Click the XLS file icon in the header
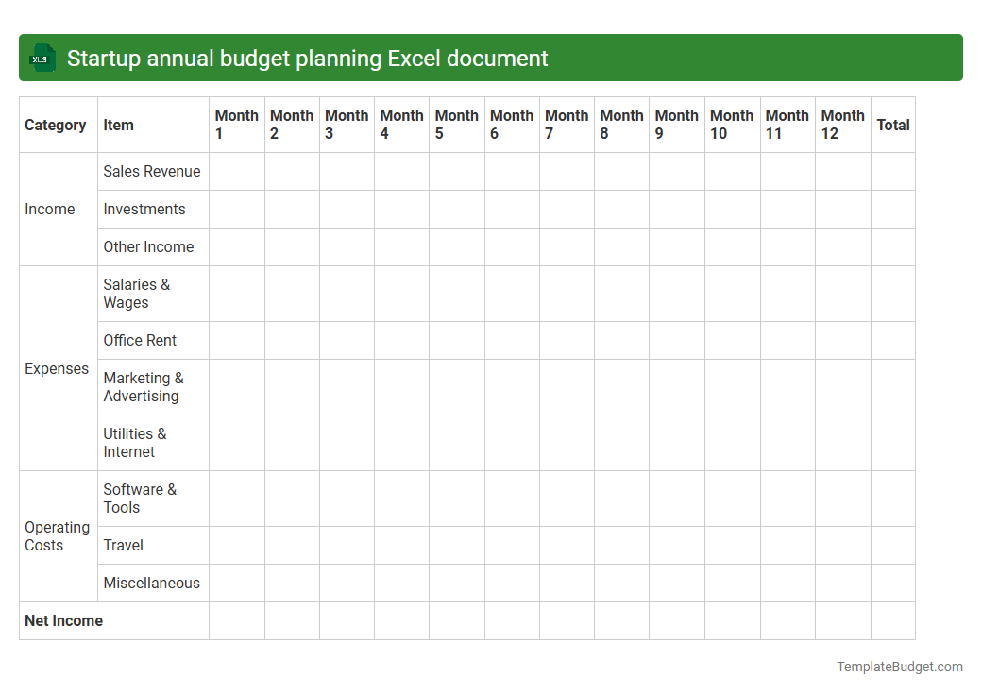This screenshot has width=982, height=694. coord(42,58)
